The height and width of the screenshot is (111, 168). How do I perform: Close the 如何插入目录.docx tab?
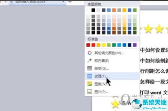coord(63,2)
